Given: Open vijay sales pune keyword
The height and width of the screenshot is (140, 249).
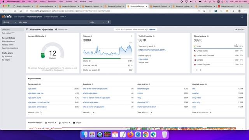Looking at the screenshot, I should 35,98.
